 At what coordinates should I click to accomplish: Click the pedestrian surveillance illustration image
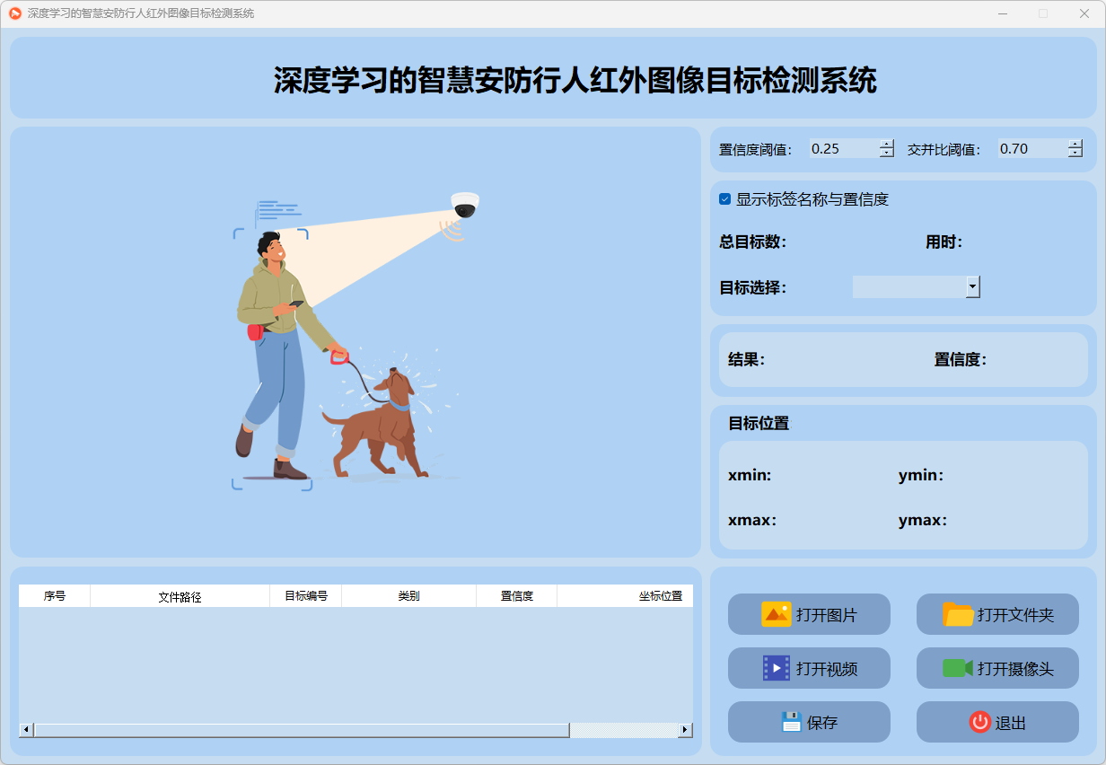coord(355,341)
